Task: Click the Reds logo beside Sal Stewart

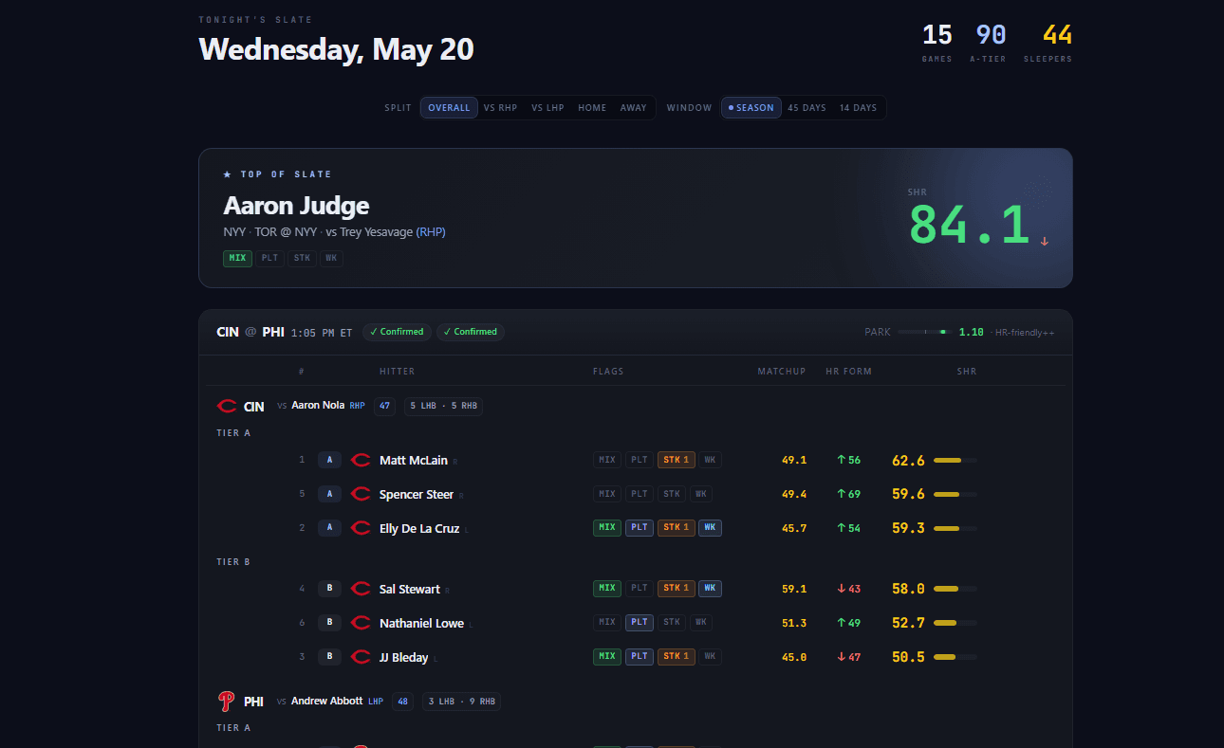Action: click(361, 589)
